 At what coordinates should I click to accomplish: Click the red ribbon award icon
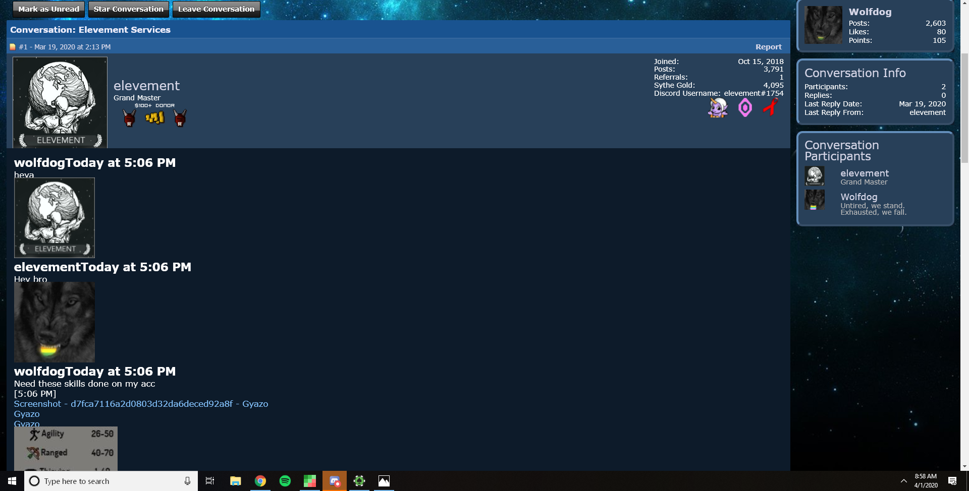770,107
